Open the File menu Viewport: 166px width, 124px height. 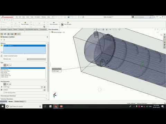[x=17, y=17]
